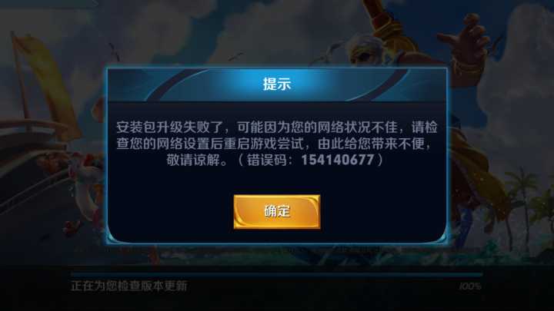Select the error code 154140677

coord(338,160)
